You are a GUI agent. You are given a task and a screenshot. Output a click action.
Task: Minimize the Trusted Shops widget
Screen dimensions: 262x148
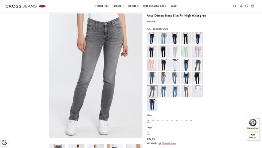point(258,119)
